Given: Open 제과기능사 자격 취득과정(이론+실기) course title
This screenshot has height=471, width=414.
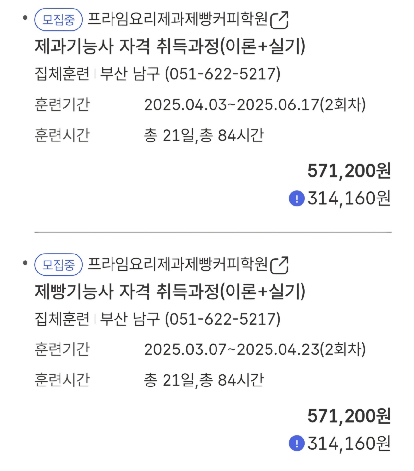Looking at the screenshot, I should (x=170, y=46).
